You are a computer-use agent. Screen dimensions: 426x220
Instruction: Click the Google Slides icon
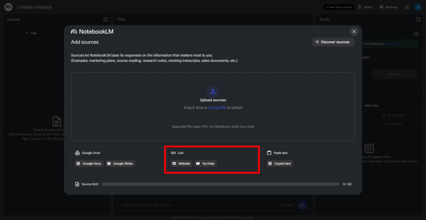[x=109, y=164]
